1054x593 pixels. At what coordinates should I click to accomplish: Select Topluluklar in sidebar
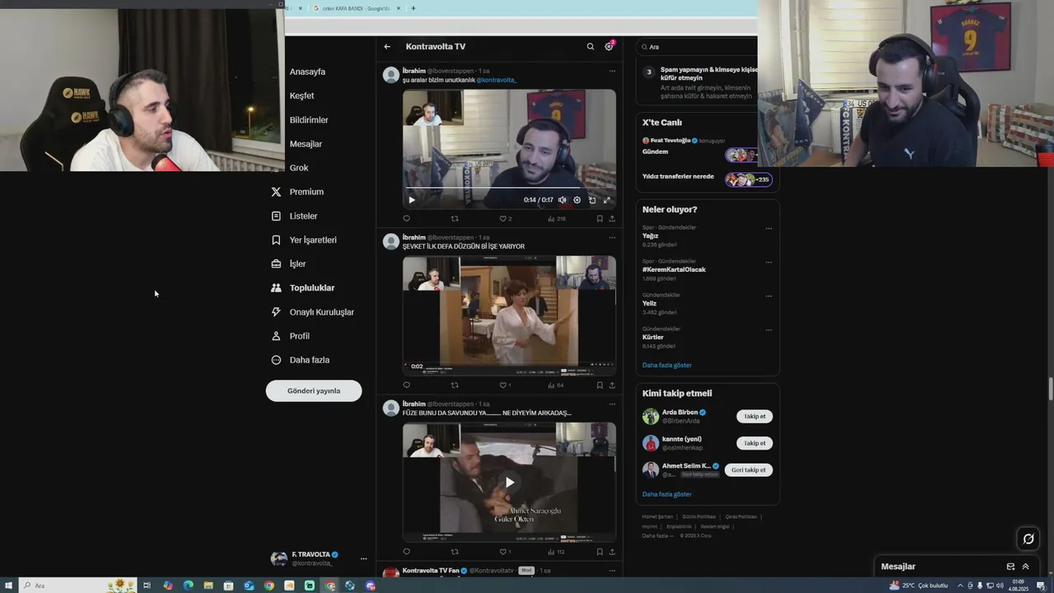pos(302,288)
